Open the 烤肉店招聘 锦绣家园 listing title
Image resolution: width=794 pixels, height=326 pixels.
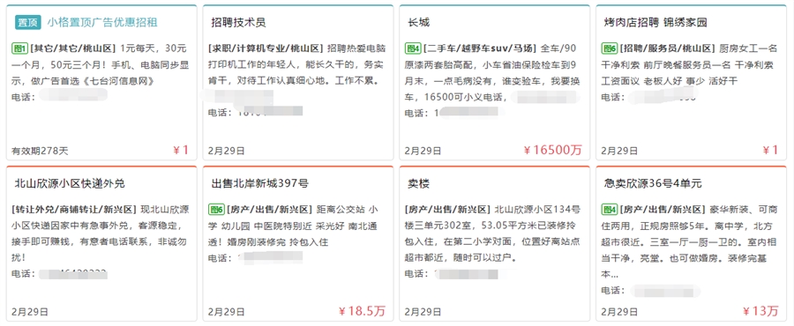655,22
